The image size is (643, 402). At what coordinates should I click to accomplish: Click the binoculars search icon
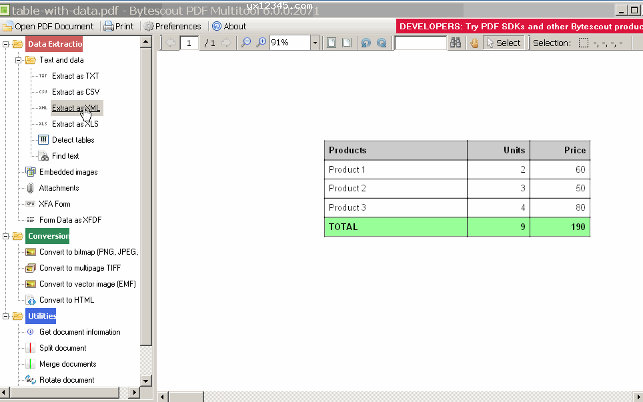coord(456,43)
